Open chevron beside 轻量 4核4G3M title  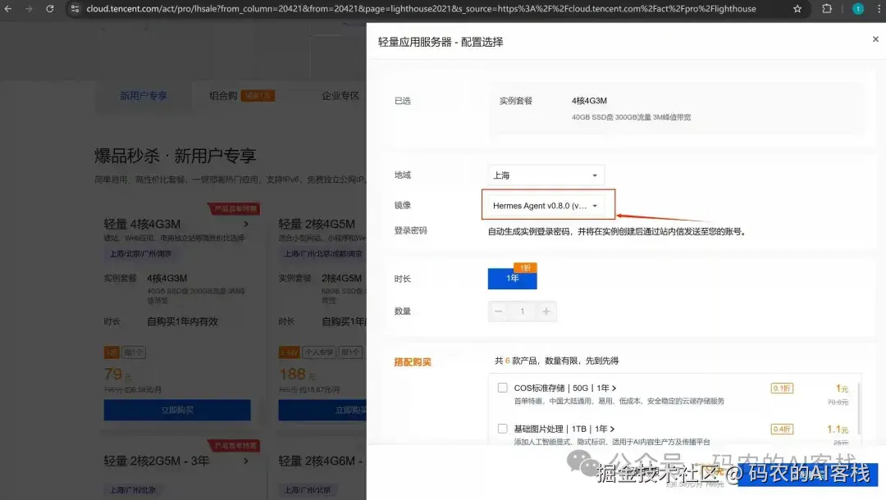(x=246, y=224)
